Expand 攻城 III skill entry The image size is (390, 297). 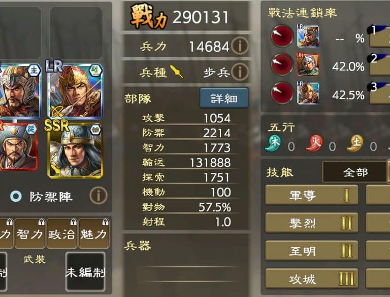[x=312, y=279]
